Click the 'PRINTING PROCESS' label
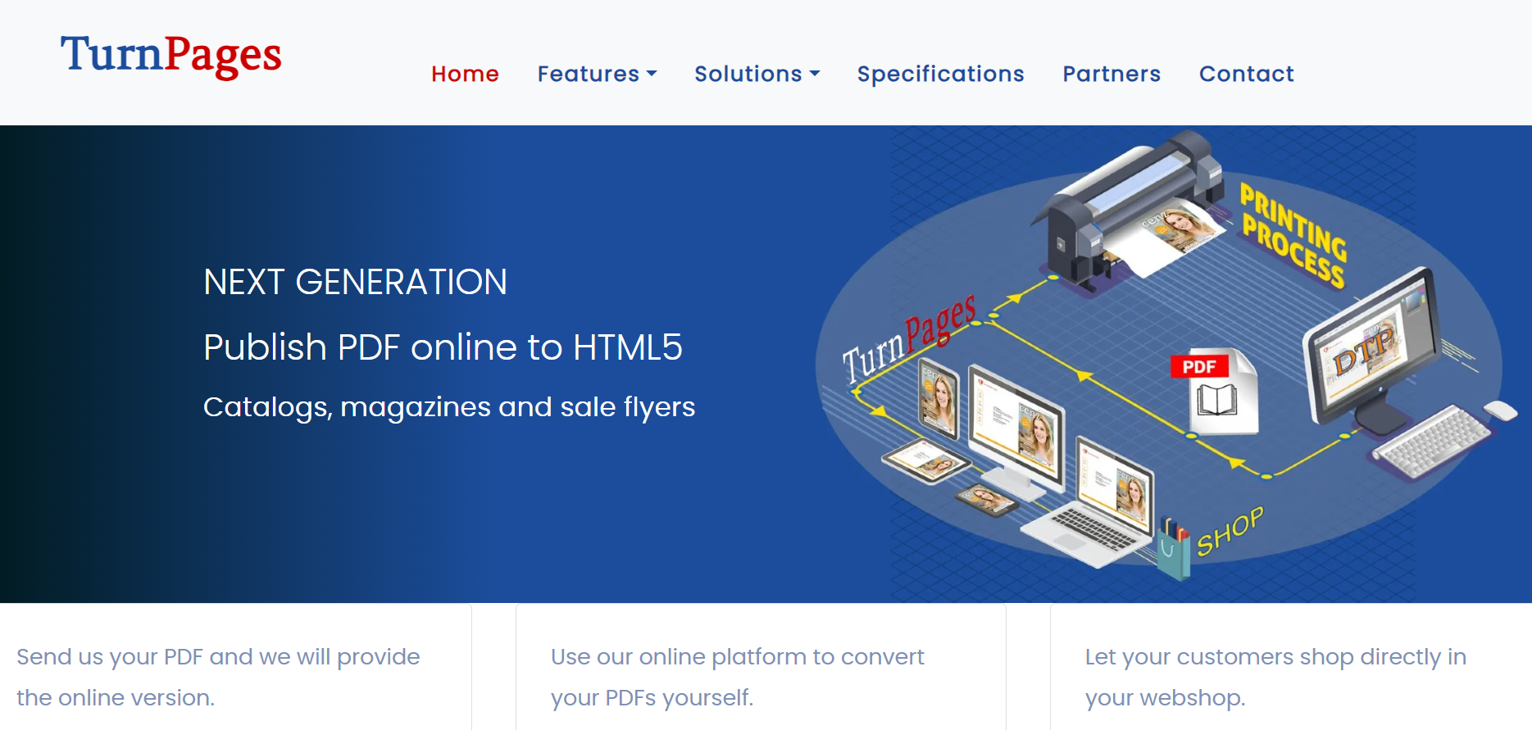This screenshot has width=1532, height=730. click(x=1293, y=236)
